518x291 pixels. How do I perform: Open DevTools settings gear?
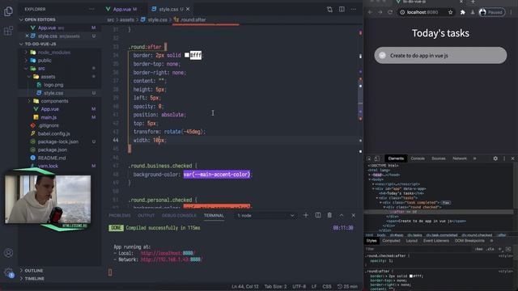coord(495,158)
